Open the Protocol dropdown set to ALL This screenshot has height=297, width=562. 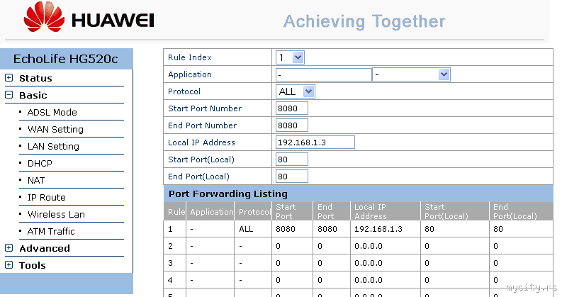296,91
